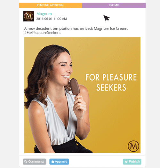
Task: Click the thumbs-up icon on Approve
Action: click(53, 162)
